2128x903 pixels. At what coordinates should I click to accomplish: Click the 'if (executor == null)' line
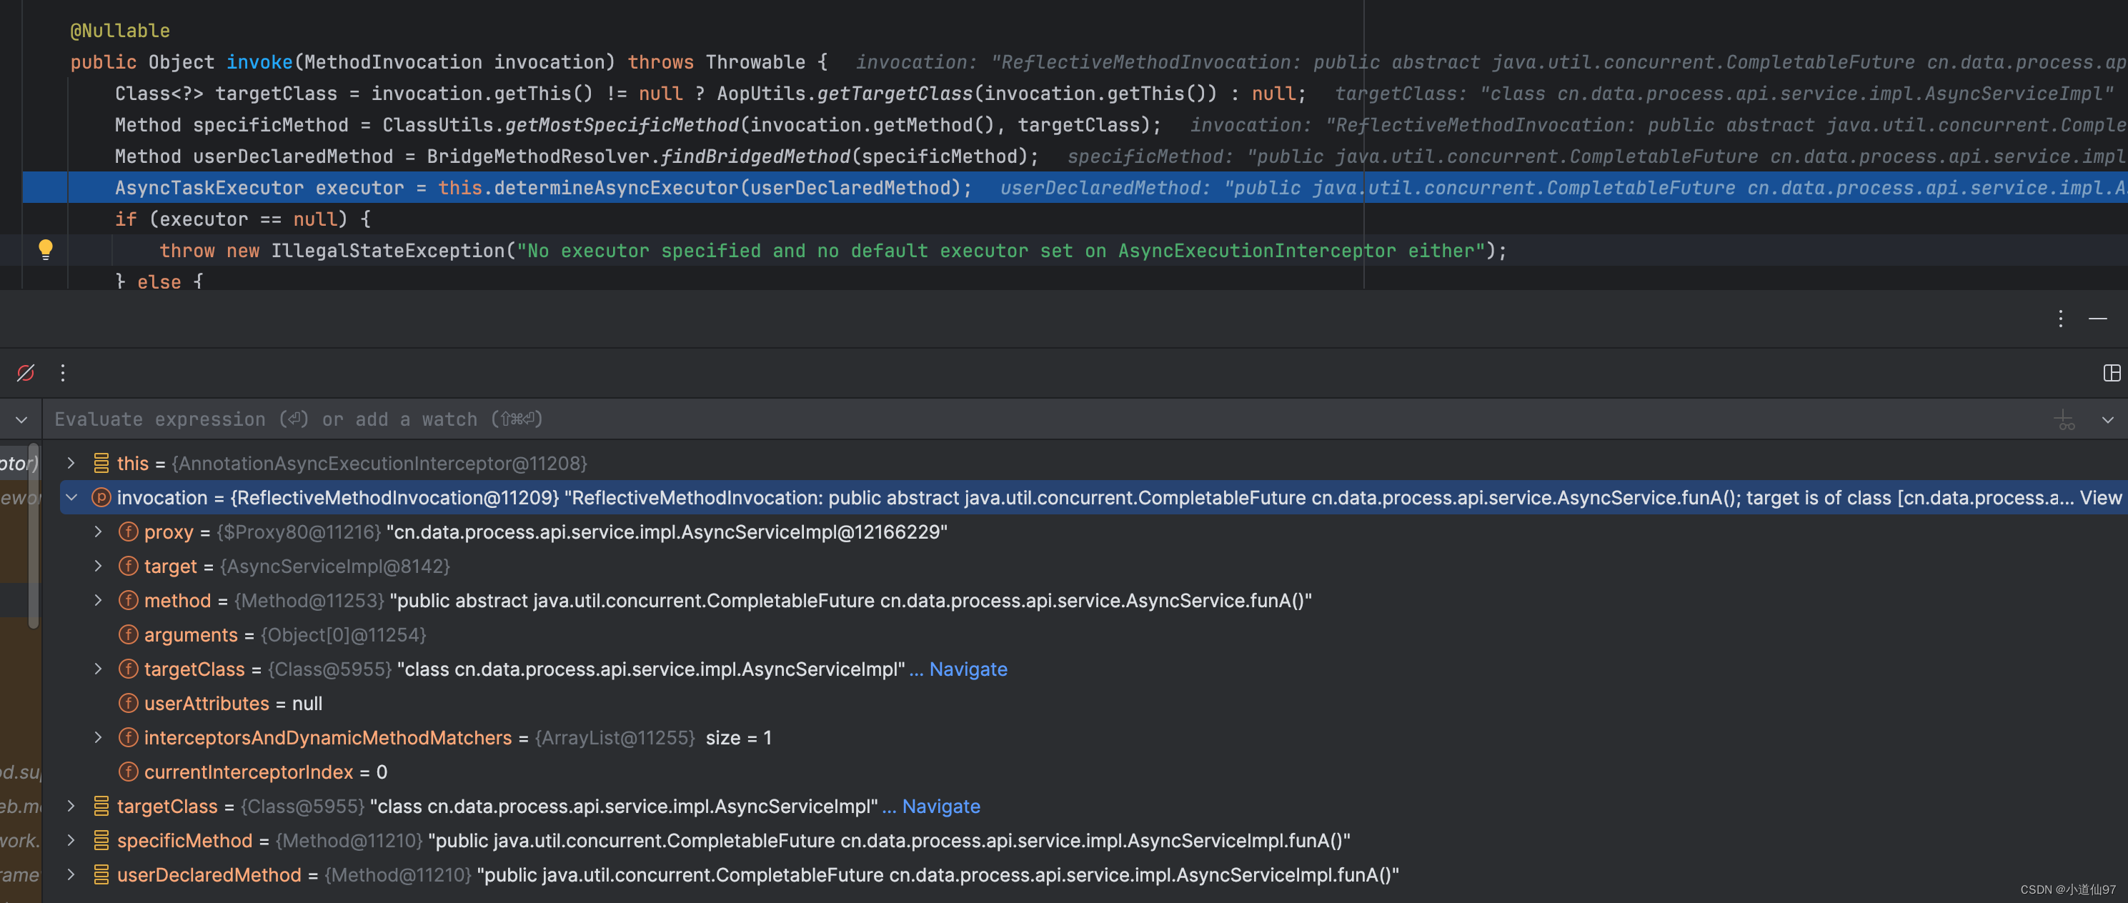243,219
